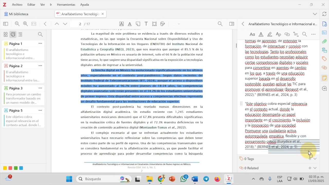
Task: Zoom out of the PDF
Action: (17, 24)
